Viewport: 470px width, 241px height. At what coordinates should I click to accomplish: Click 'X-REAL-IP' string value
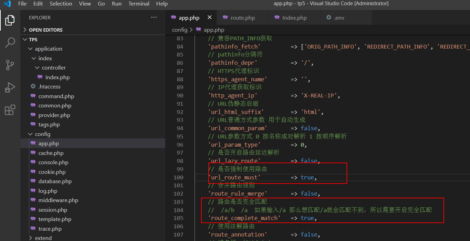319,96
